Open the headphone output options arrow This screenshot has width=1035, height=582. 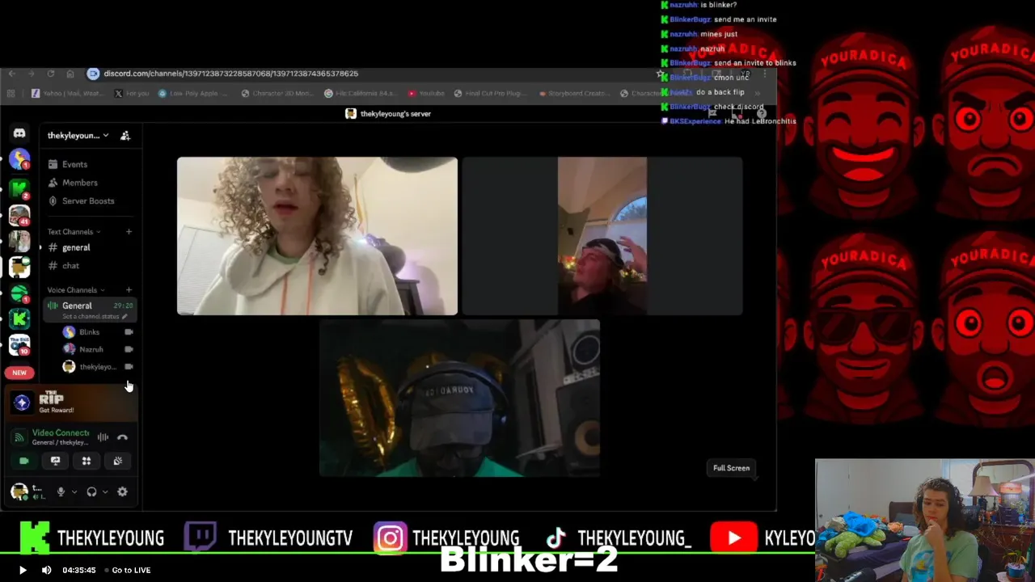pos(105,491)
